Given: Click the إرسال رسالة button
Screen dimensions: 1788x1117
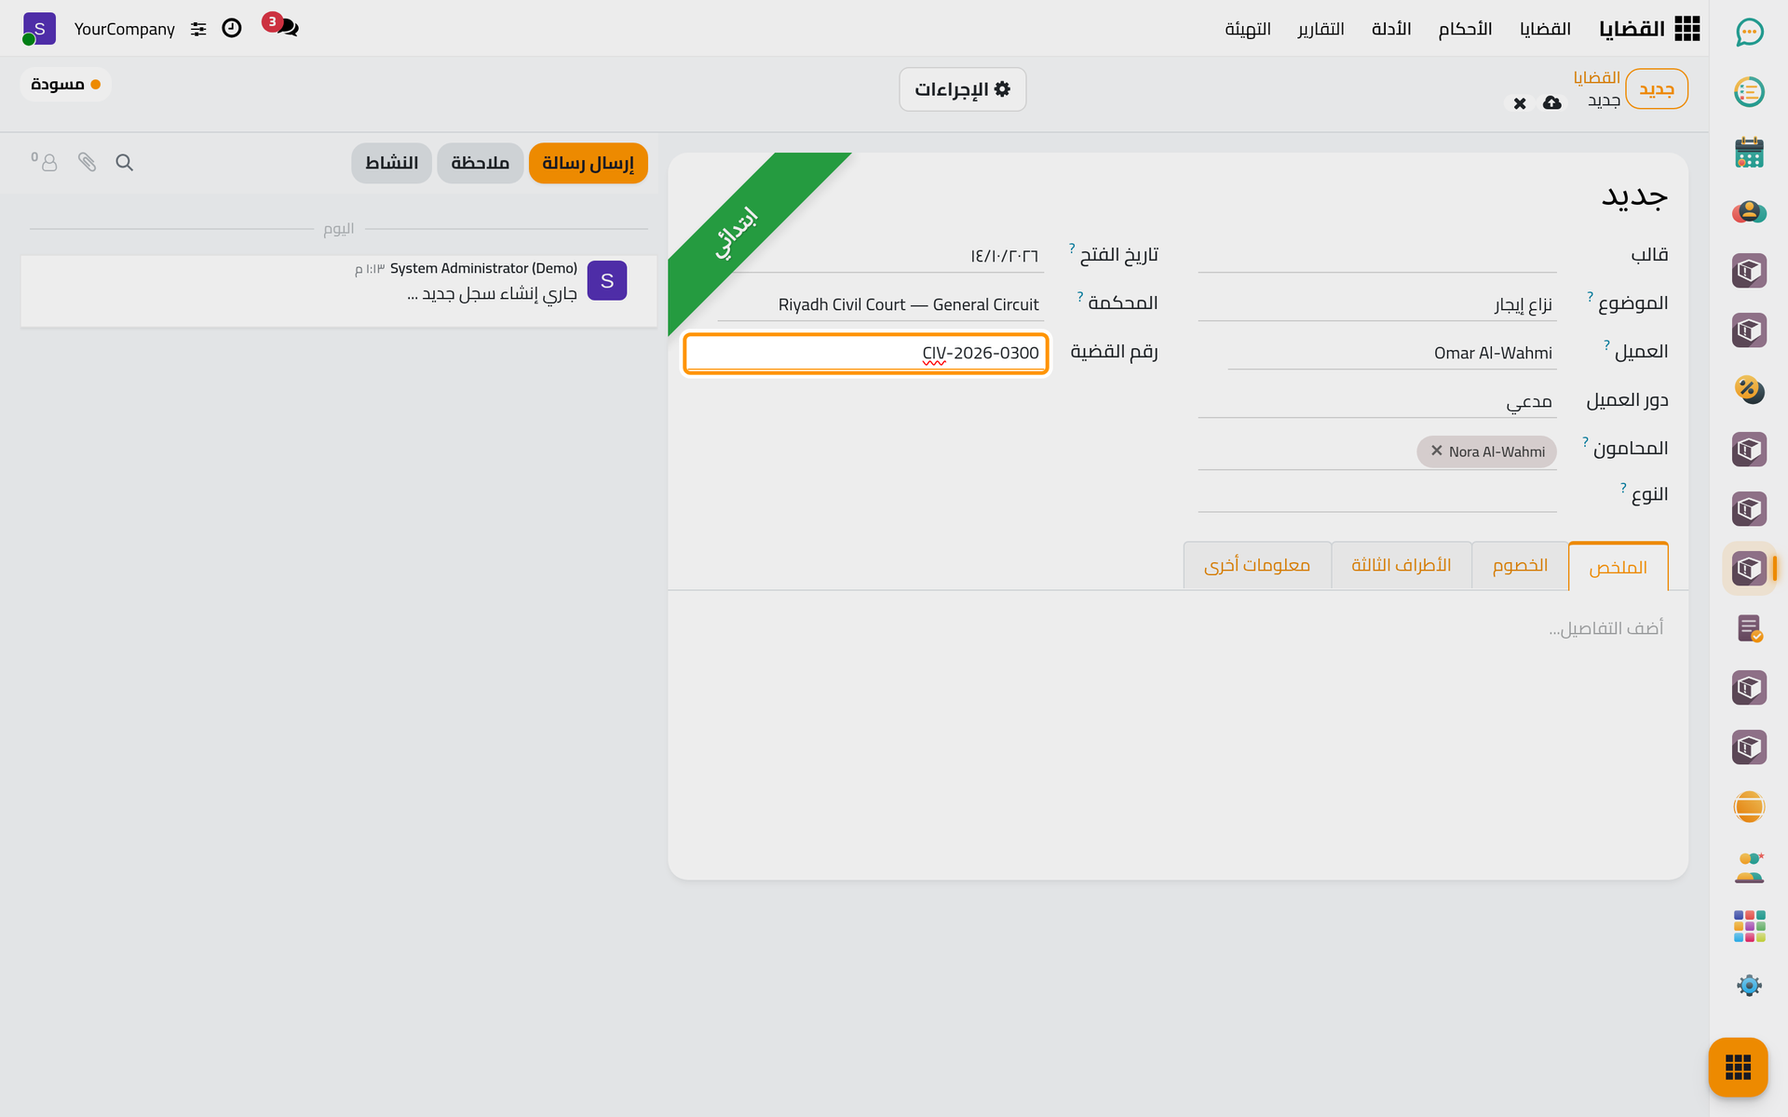Looking at the screenshot, I should pos(588,163).
